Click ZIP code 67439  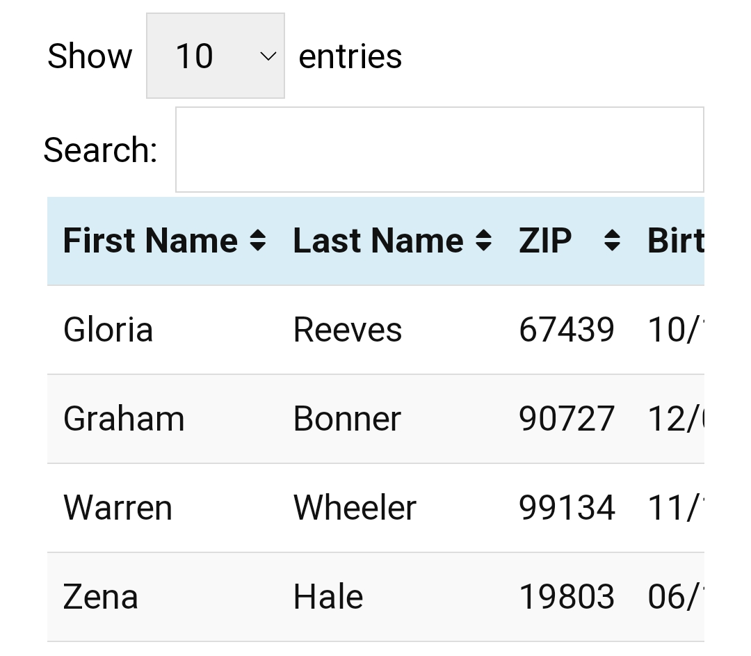coord(567,330)
